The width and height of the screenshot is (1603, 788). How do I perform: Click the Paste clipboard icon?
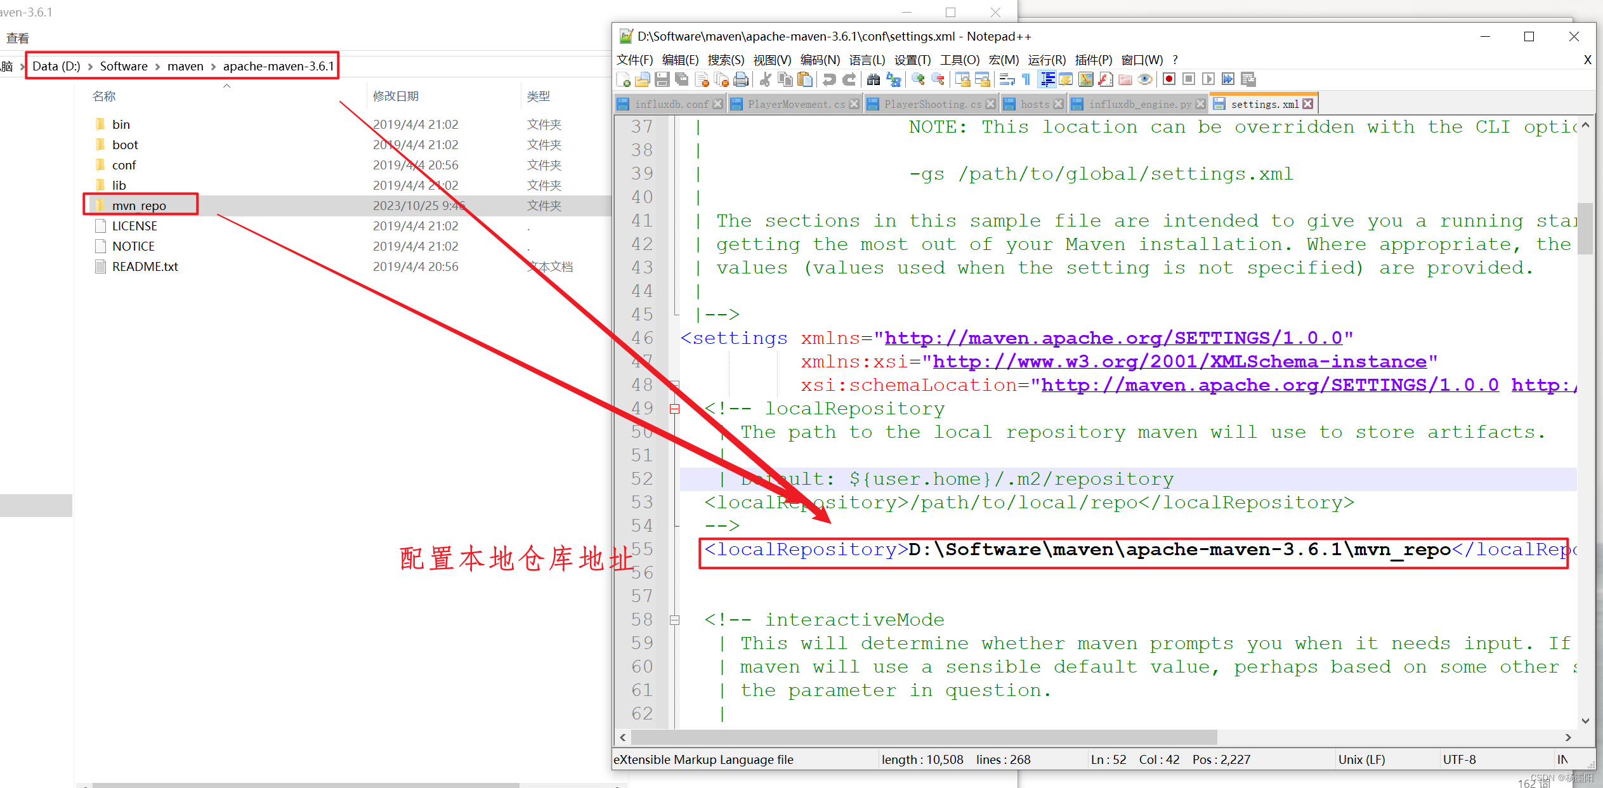pos(805,79)
